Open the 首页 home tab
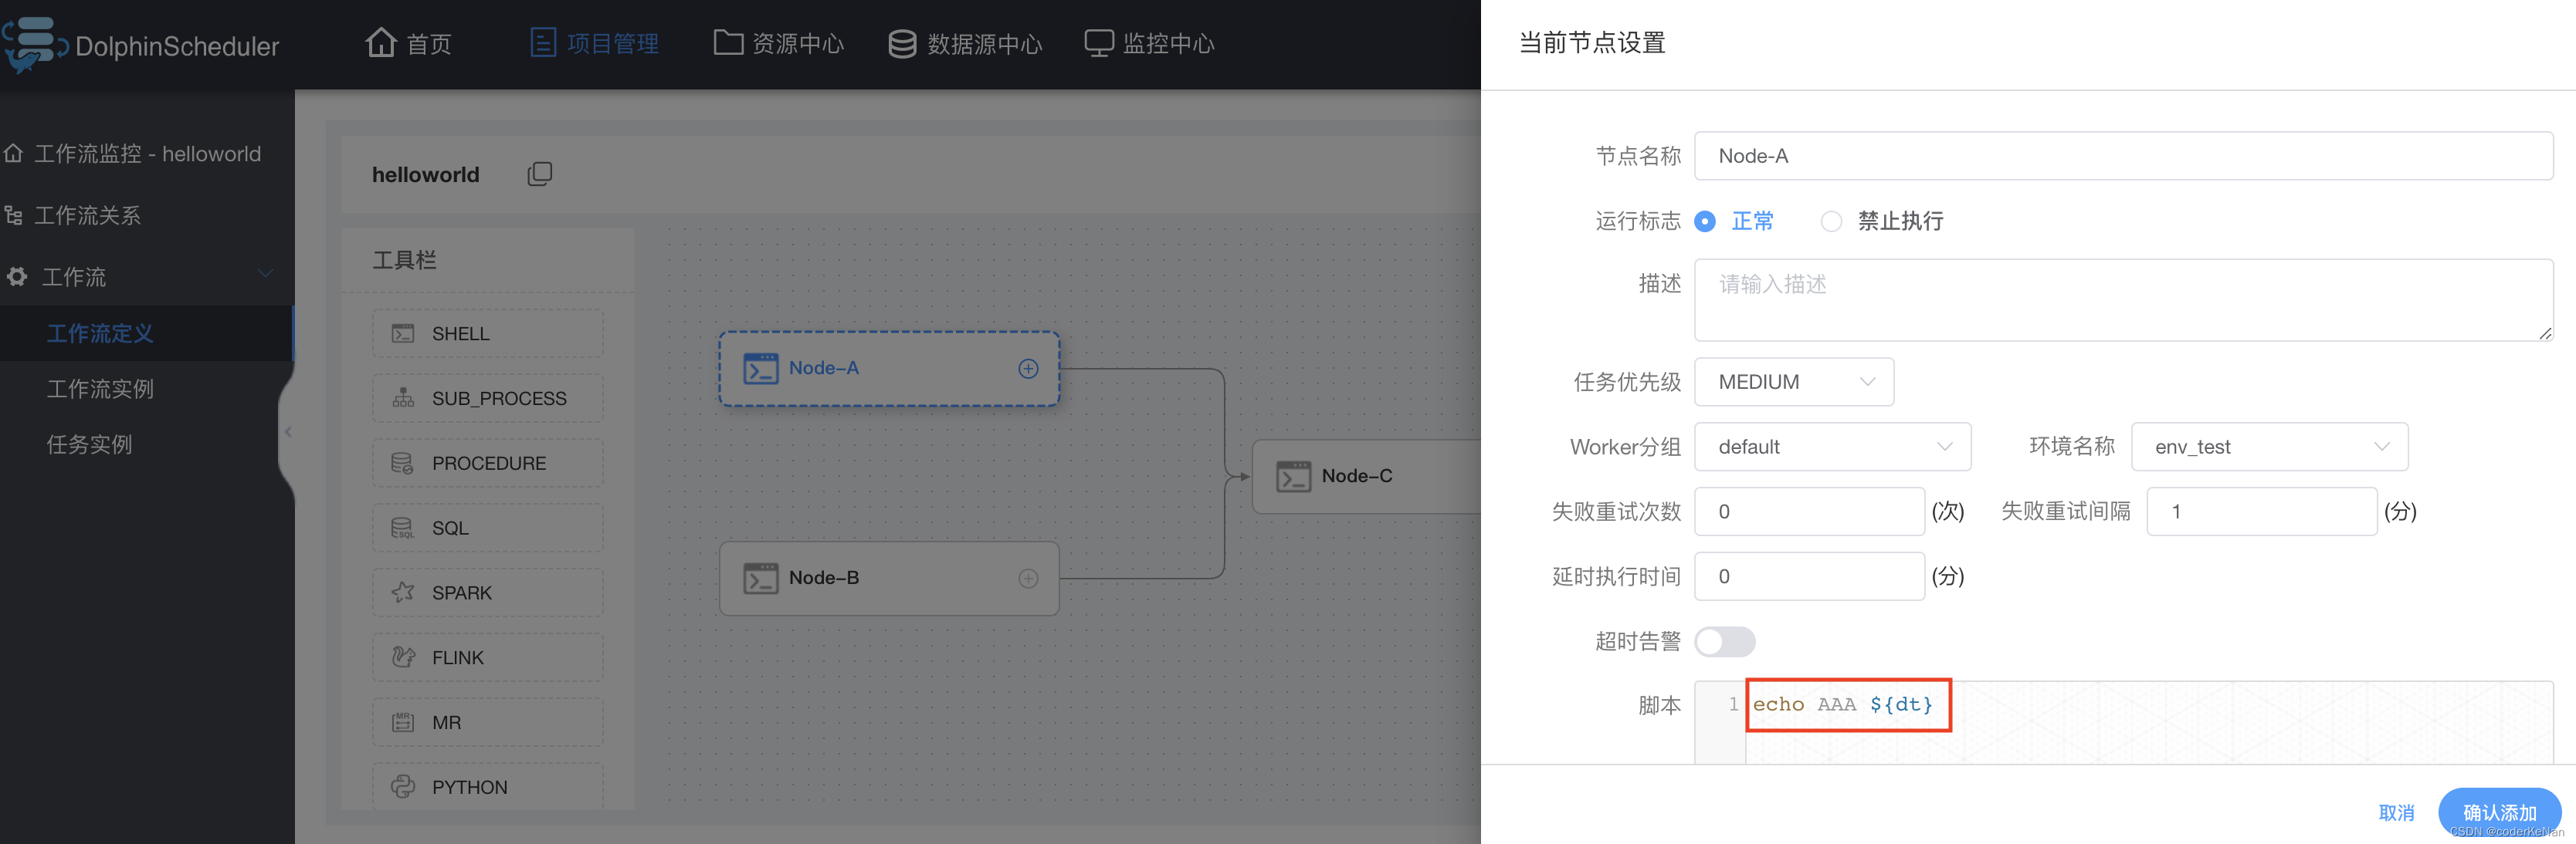 408,43
